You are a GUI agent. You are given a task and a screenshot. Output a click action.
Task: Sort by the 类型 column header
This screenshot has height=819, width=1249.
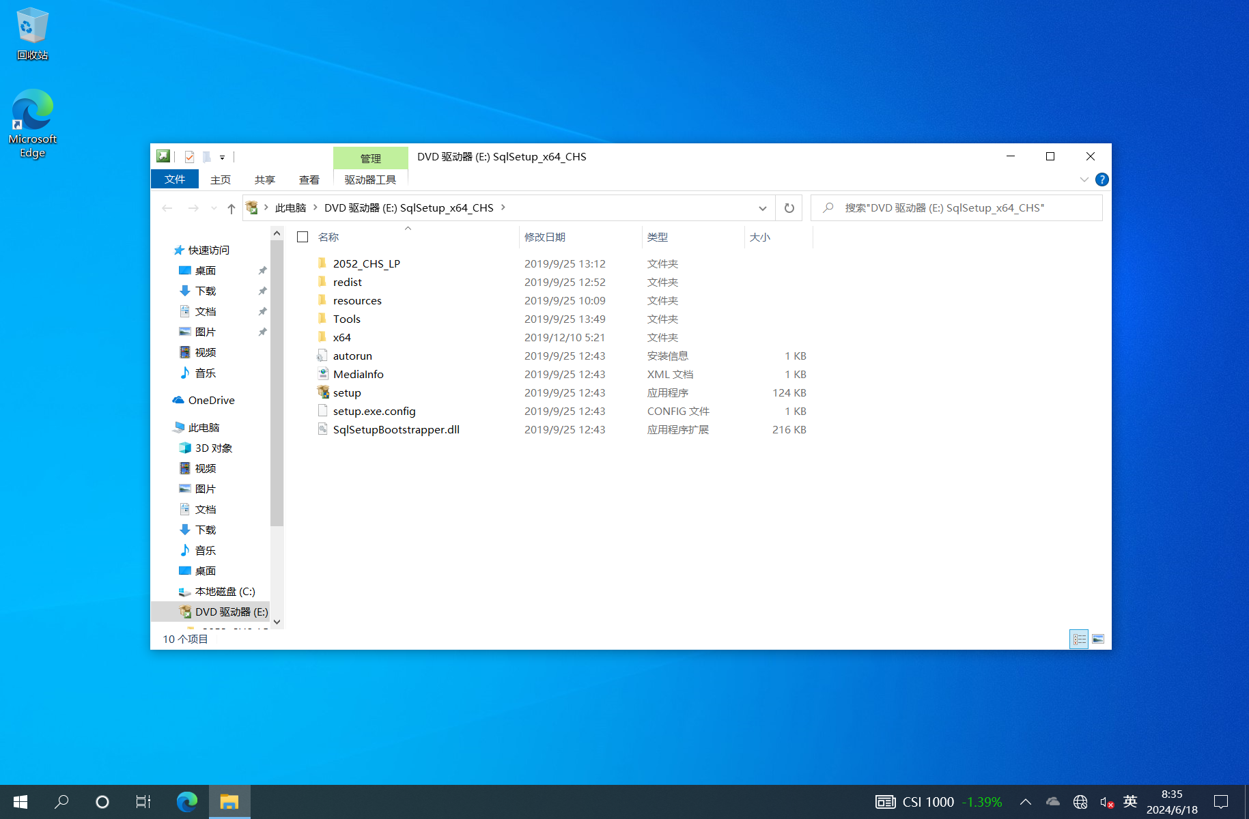tap(658, 237)
